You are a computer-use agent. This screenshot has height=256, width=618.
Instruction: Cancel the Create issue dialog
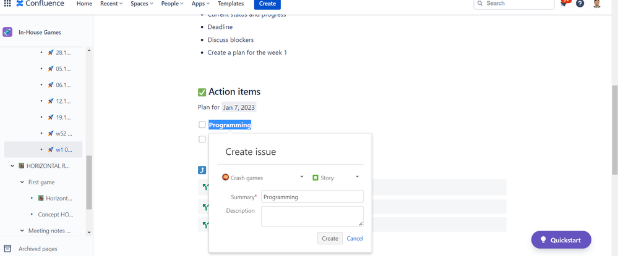pos(355,238)
